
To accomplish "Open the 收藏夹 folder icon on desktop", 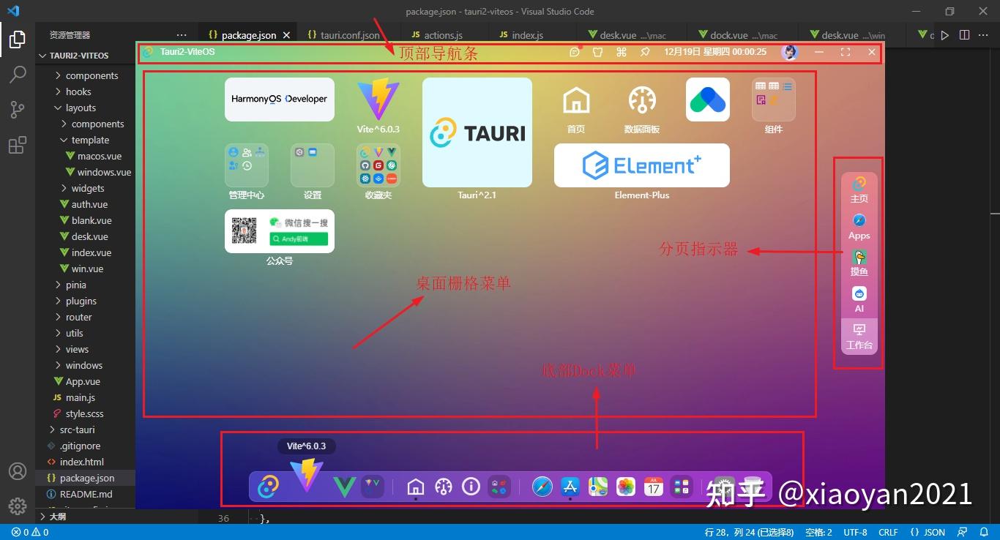I will click(x=378, y=165).
